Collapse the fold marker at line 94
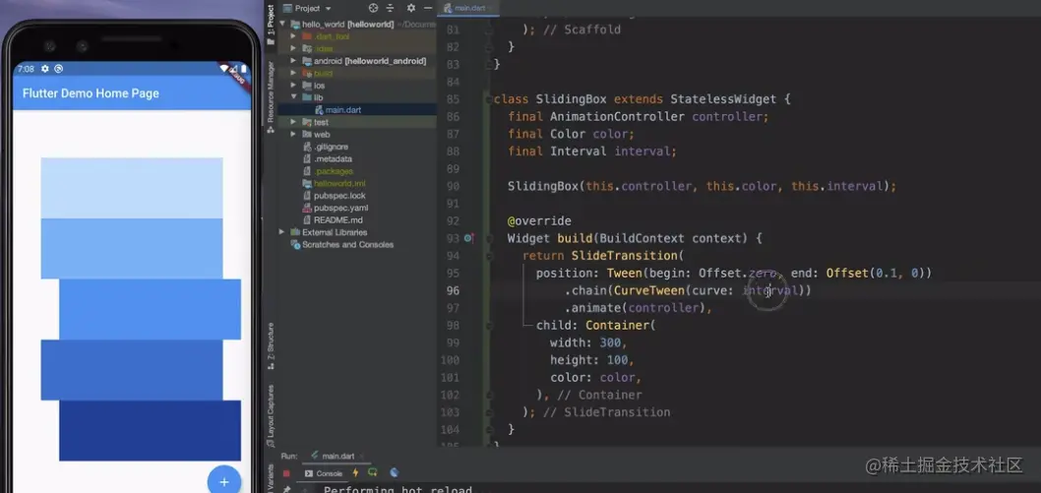This screenshot has height=493, width=1041. point(488,256)
